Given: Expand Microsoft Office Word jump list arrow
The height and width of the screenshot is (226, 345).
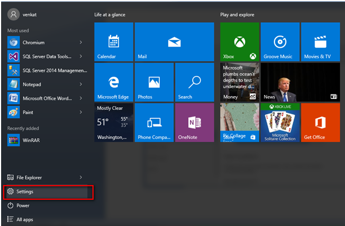Looking at the screenshot, I should coord(81,98).
